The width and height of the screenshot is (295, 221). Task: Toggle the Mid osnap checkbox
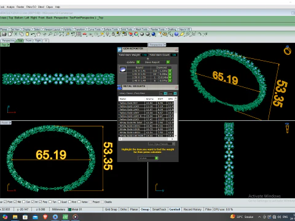(x=15, y=202)
